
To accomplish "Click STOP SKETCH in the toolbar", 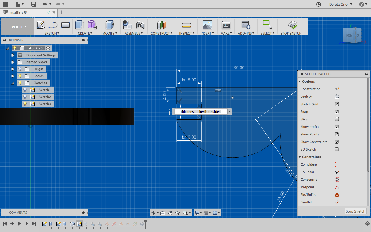I will 291,28.
